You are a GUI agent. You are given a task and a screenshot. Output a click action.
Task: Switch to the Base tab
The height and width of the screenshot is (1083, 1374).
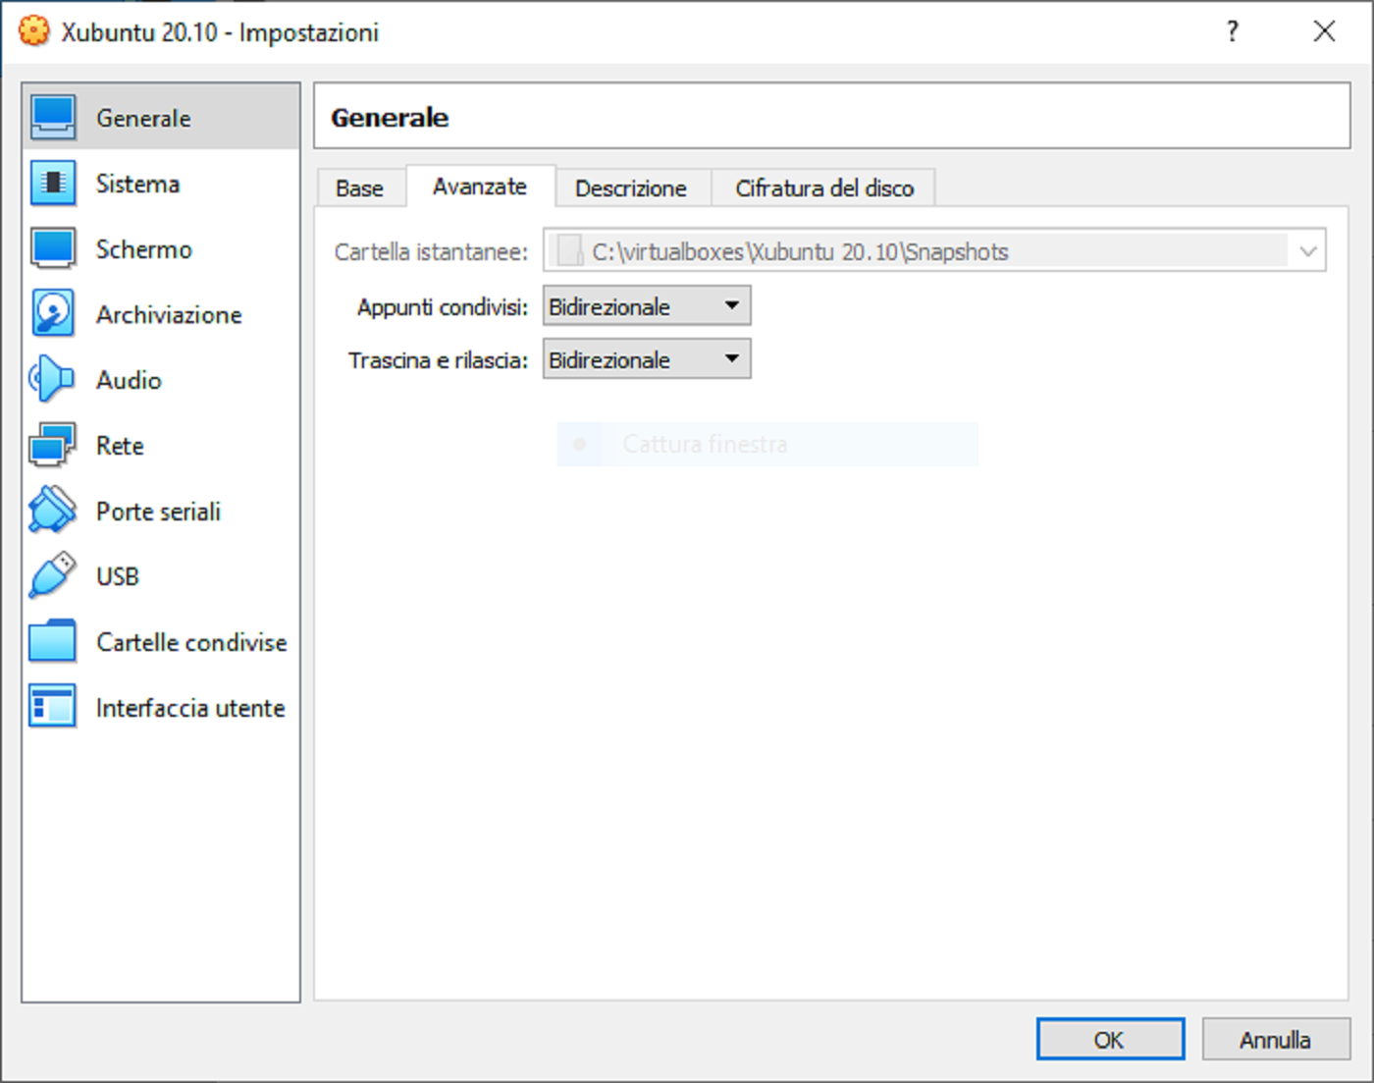tap(359, 187)
